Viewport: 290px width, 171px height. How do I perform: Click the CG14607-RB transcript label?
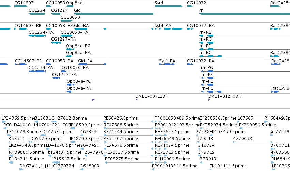point(28,26)
